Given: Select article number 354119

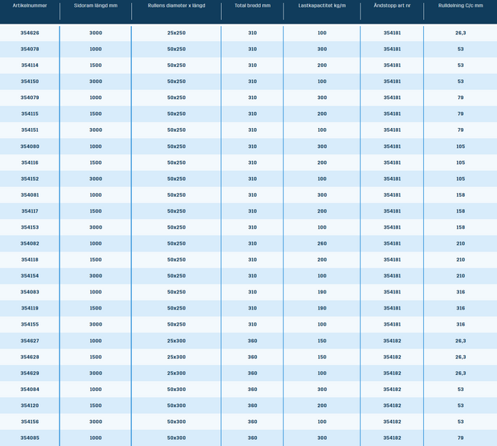Looking at the screenshot, I should click(x=30, y=308).
